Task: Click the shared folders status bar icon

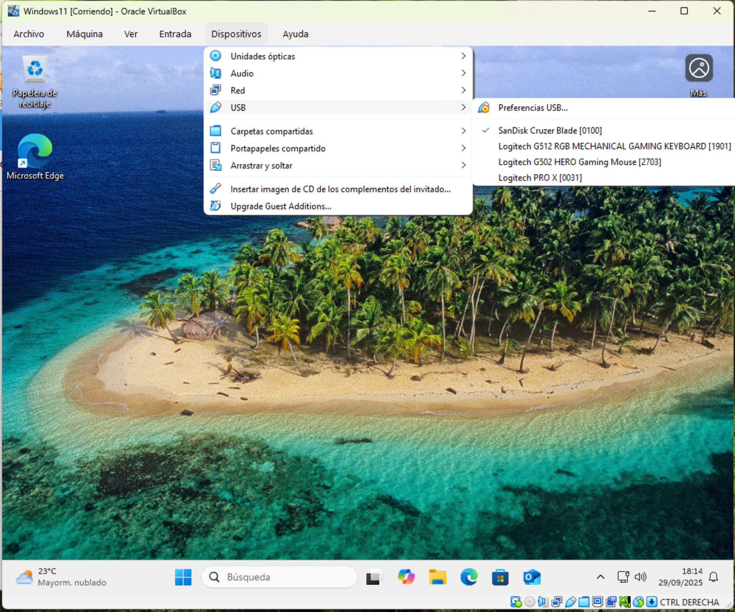Action: coord(584,602)
